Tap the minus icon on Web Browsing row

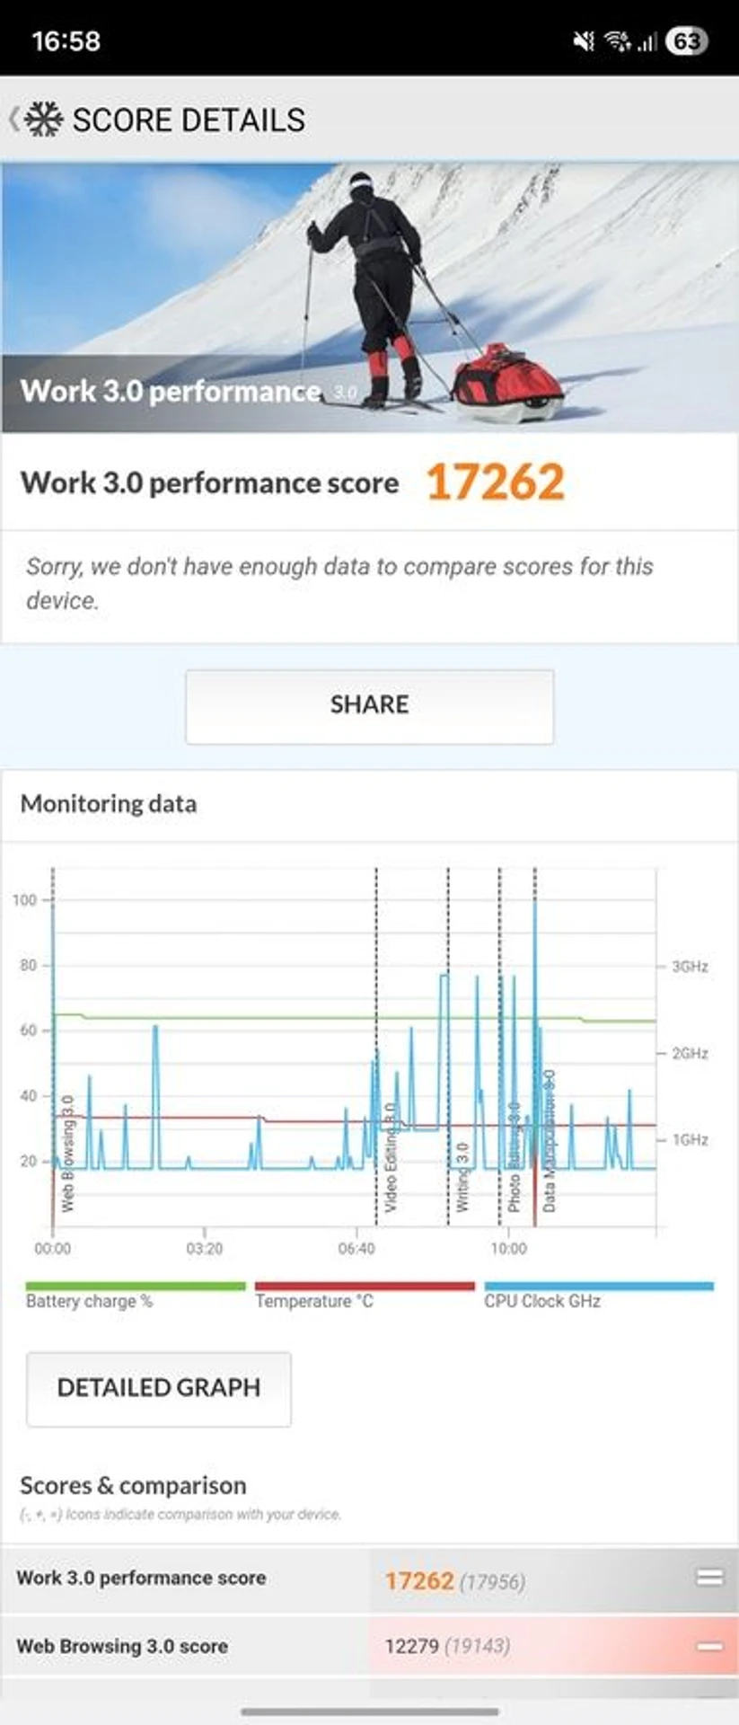(709, 1646)
